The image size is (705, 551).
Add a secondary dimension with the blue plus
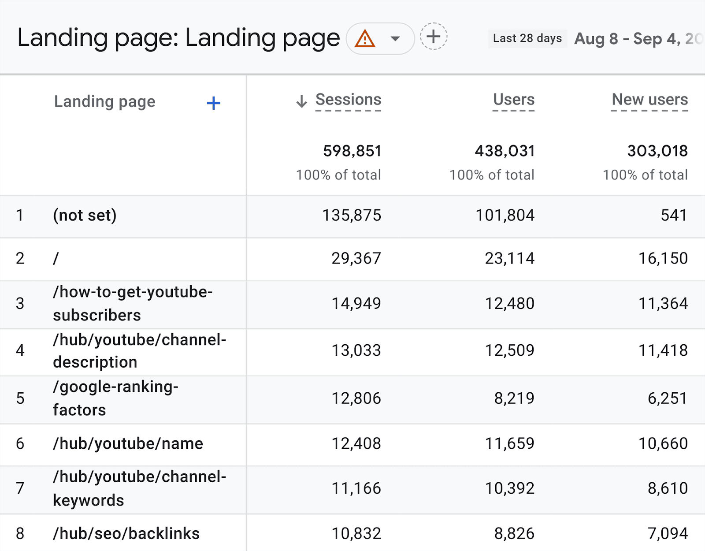213,103
